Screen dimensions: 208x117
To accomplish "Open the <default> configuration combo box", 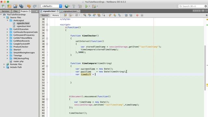I will coord(51,6).
